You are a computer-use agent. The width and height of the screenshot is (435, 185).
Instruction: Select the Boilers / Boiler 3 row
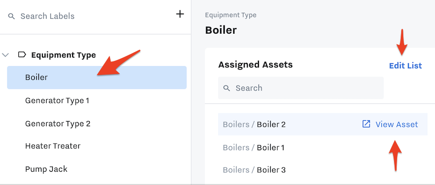[322, 170]
